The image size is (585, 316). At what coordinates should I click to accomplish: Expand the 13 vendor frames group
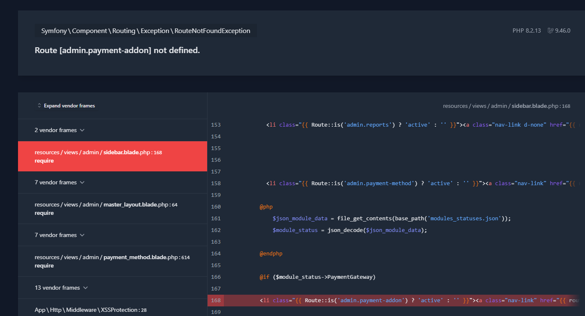coord(113,288)
